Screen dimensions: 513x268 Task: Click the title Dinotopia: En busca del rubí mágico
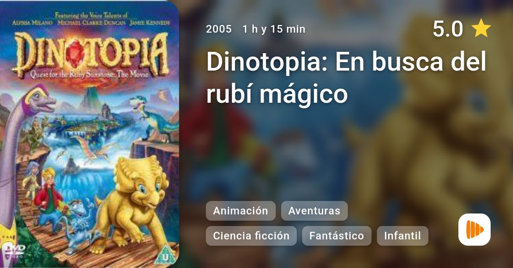(x=346, y=77)
